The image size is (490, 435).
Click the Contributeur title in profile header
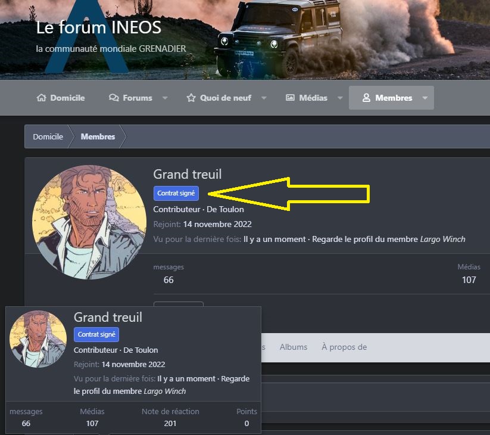pyautogui.click(x=177, y=209)
